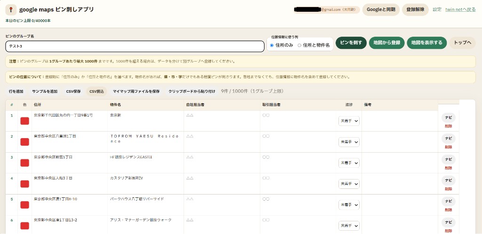
Task: Open progress dropdown for 東京駅 row
Action: pyautogui.click(x=349, y=121)
